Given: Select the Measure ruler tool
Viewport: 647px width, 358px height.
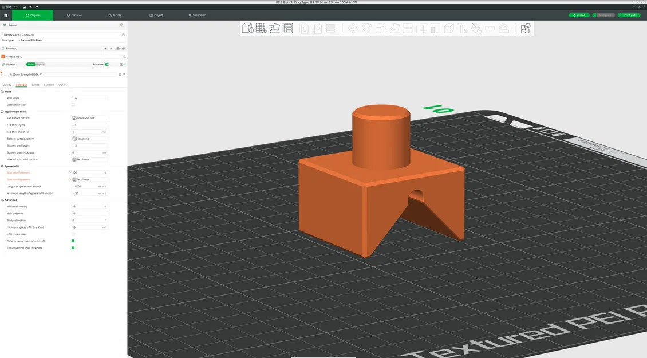Looking at the screenshot, I should [x=490, y=28].
